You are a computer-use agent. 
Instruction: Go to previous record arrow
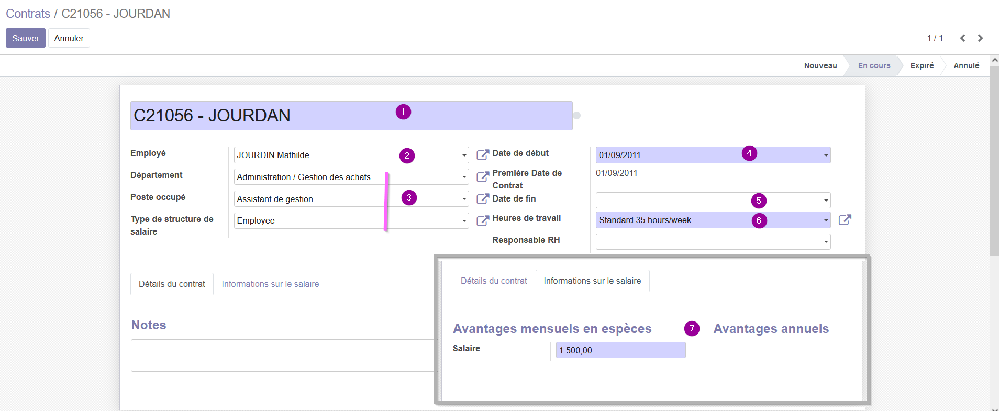962,38
